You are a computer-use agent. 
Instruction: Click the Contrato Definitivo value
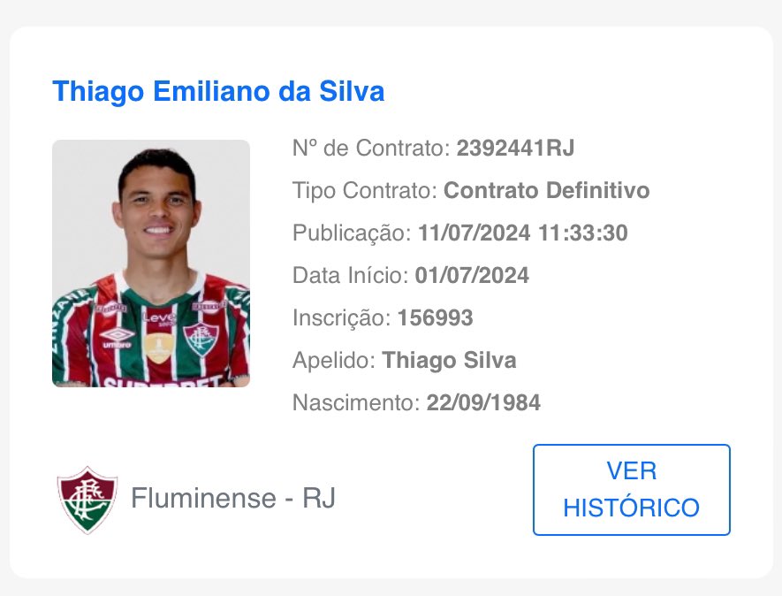(546, 190)
